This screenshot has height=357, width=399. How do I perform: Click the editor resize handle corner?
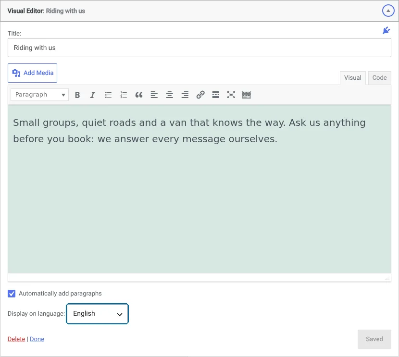point(387,278)
